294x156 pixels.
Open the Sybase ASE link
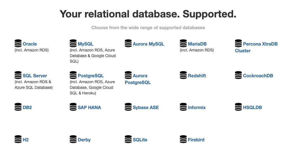click(146, 107)
